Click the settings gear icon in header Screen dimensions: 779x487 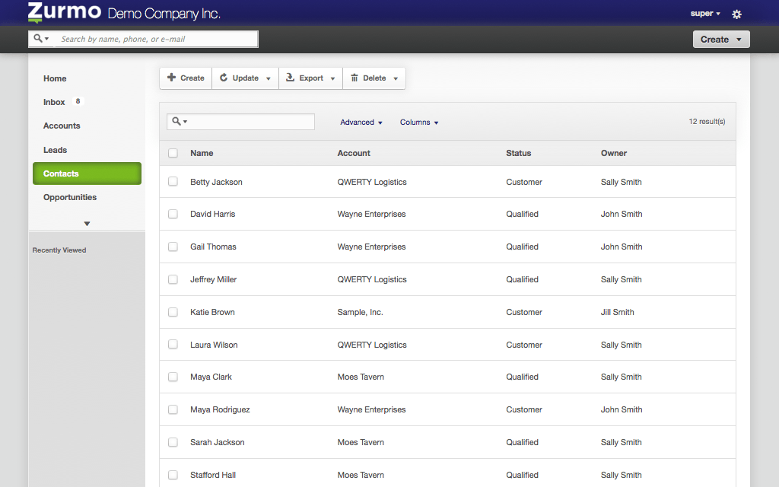coord(736,14)
